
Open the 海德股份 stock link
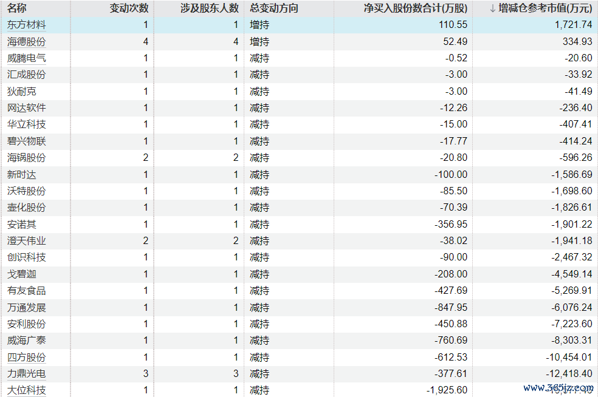tap(26, 42)
